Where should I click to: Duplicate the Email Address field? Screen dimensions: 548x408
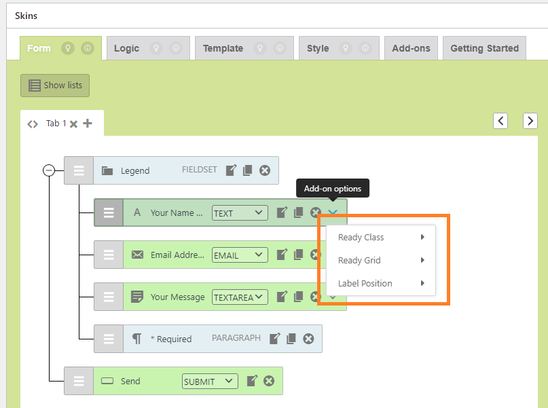[299, 255]
